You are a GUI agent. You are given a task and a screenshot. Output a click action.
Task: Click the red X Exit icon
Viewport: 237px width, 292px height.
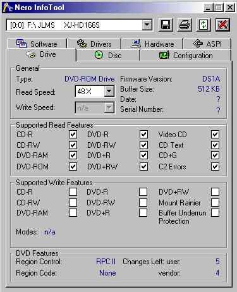coord(222,25)
